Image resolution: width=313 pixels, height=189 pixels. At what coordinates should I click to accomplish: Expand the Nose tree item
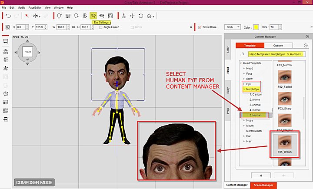pyautogui.click(x=244, y=120)
